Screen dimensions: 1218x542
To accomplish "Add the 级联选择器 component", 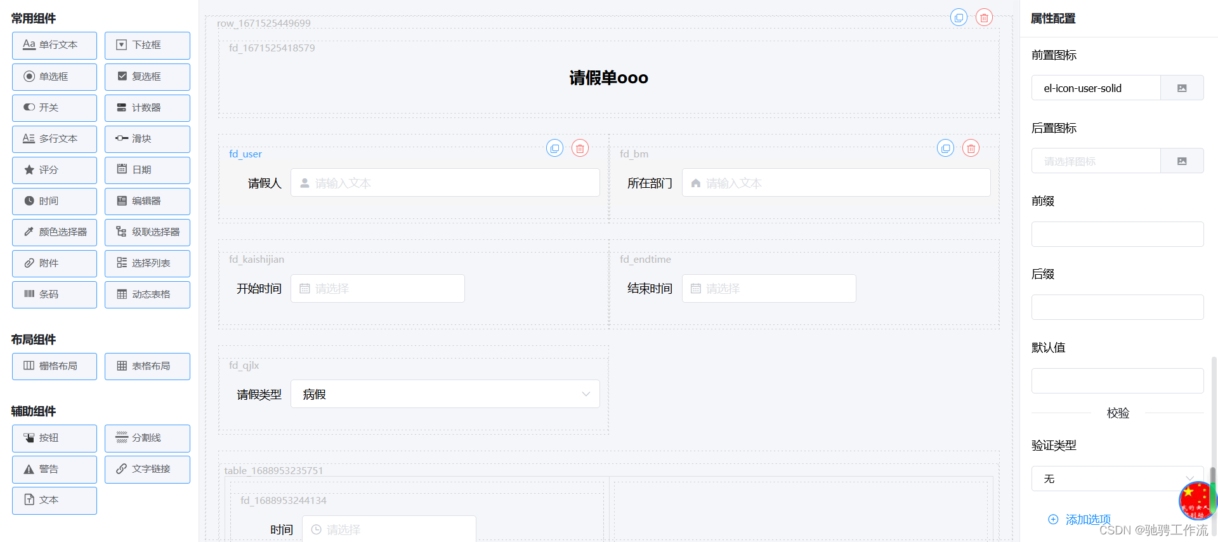I will 147,232.
